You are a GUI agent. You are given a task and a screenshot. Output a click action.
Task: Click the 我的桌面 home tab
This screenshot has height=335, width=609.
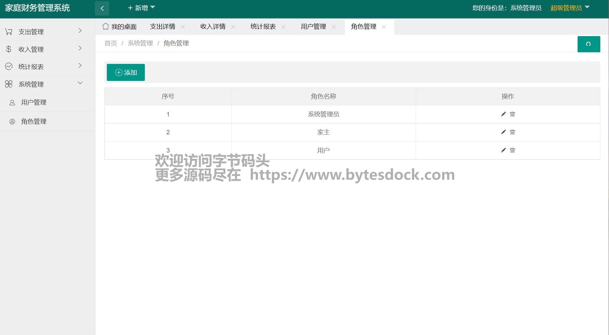(x=119, y=27)
